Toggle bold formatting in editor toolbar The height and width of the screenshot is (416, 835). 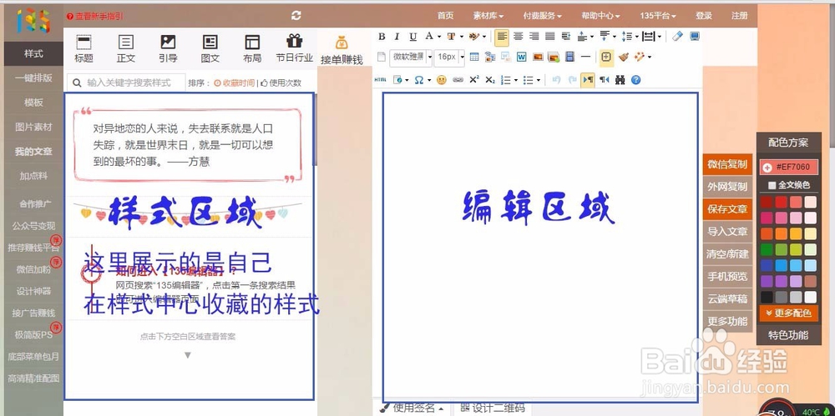pos(382,37)
